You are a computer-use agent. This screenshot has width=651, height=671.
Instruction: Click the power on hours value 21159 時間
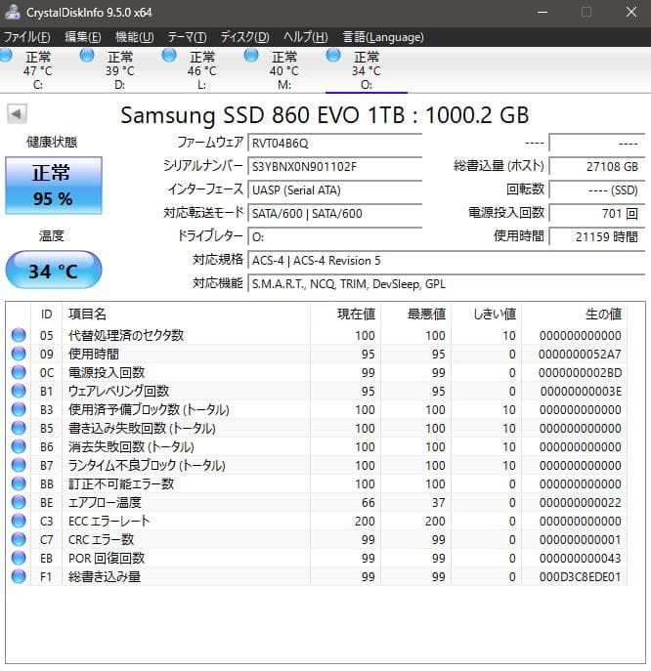coord(597,237)
